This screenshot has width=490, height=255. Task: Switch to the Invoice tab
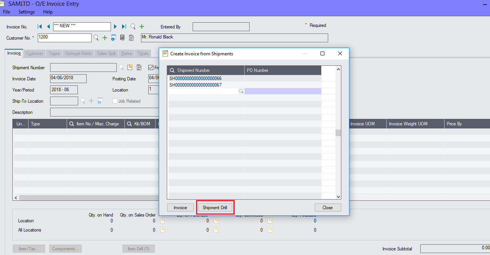14,53
